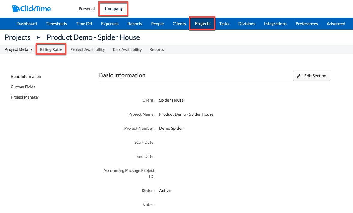
Task: Open the Advanced menu item
Action: [336, 24]
